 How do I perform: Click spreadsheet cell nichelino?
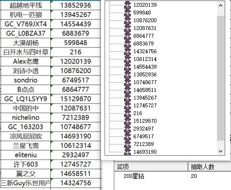26,117
